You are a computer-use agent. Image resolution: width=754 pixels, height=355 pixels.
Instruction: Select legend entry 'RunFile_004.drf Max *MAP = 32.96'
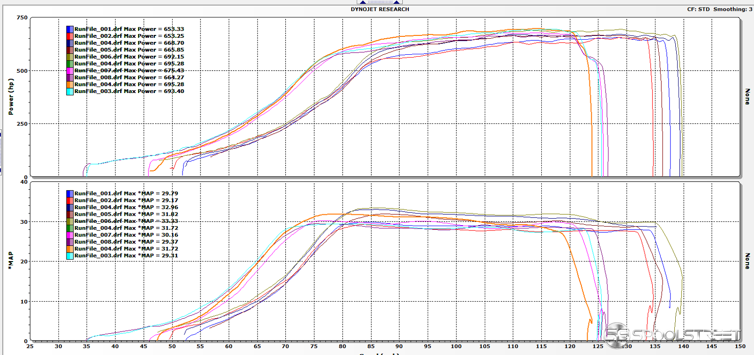126,207
